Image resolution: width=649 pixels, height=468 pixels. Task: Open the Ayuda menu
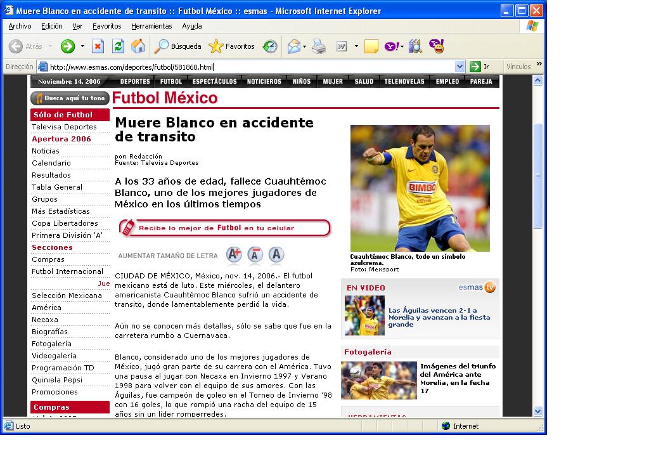(192, 26)
